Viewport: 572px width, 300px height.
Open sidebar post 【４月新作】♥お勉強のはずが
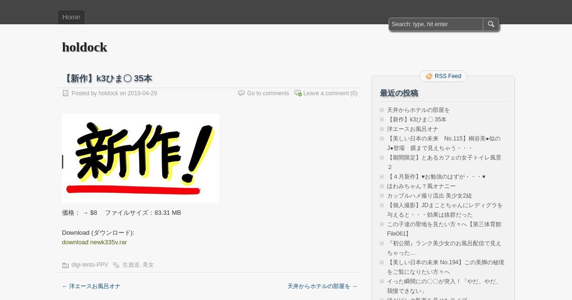click(436, 177)
